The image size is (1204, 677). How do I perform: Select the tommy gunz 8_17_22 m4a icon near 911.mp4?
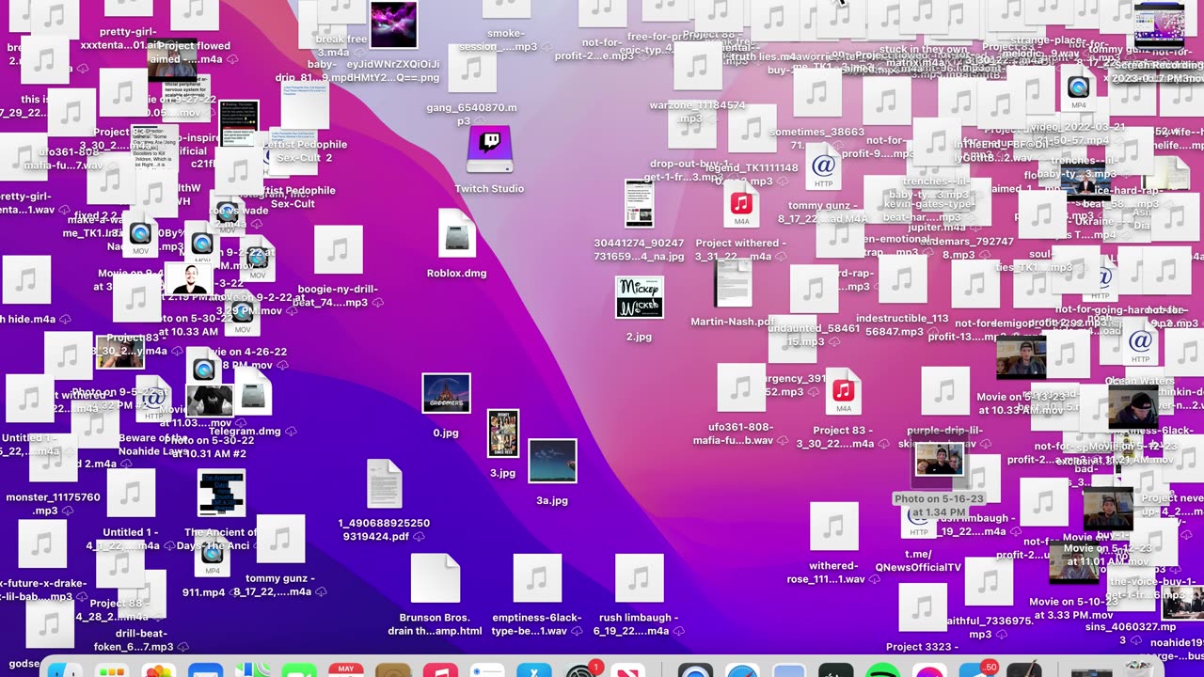(x=280, y=539)
